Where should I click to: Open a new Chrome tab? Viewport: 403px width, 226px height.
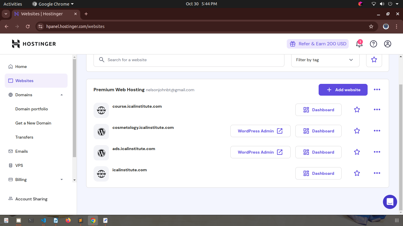point(86,14)
